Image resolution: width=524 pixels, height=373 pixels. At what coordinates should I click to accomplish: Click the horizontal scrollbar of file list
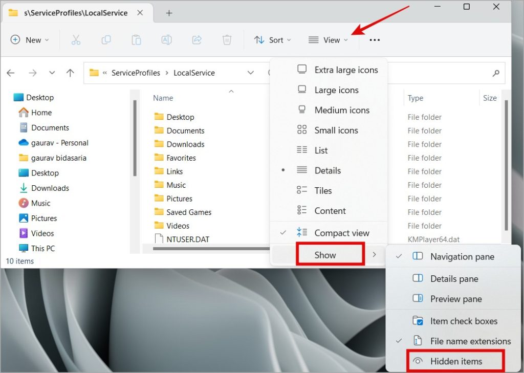coord(211,248)
